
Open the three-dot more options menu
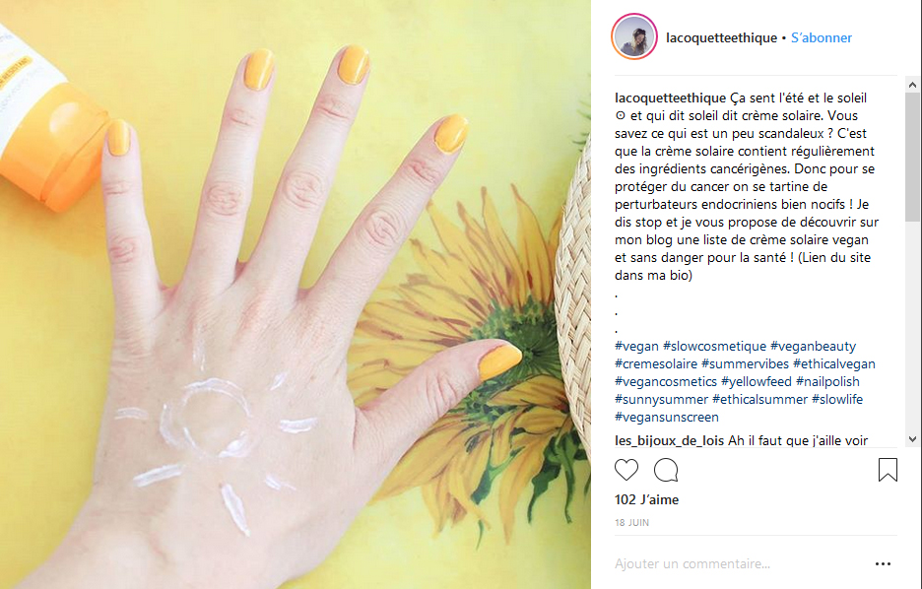pyautogui.click(x=883, y=563)
